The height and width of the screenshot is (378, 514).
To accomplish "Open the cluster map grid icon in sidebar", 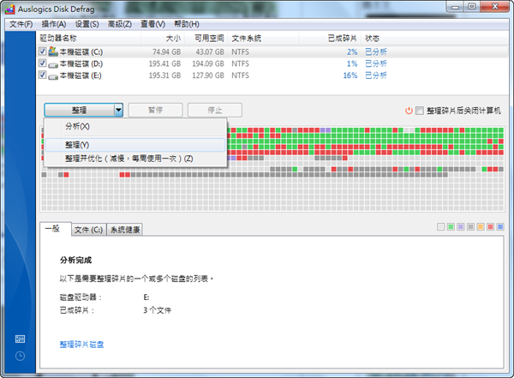I will pos(20,339).
